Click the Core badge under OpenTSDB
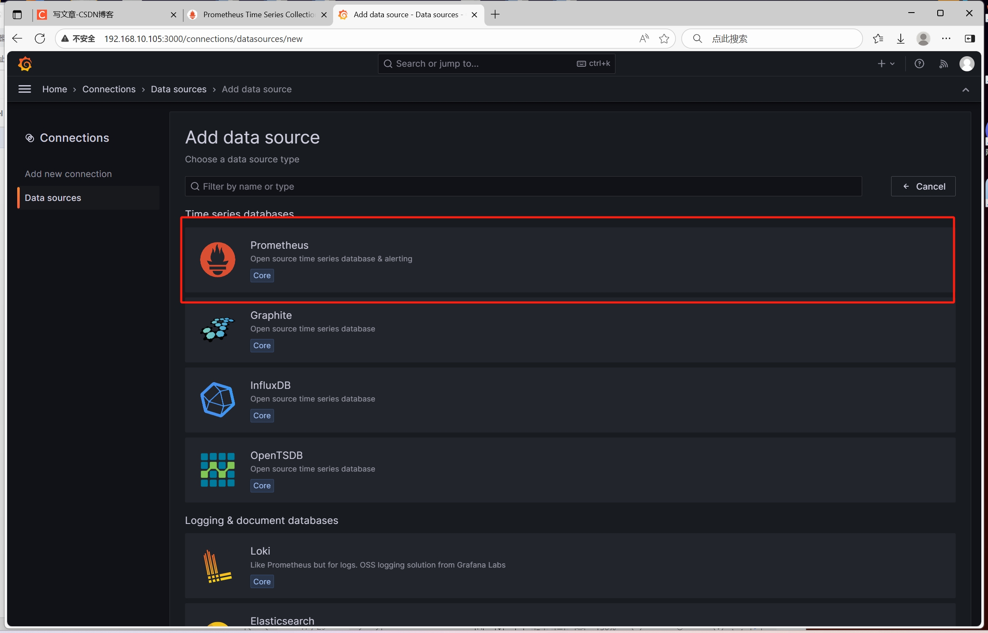The width and height of the screenshot is (988, 633). 262,486
